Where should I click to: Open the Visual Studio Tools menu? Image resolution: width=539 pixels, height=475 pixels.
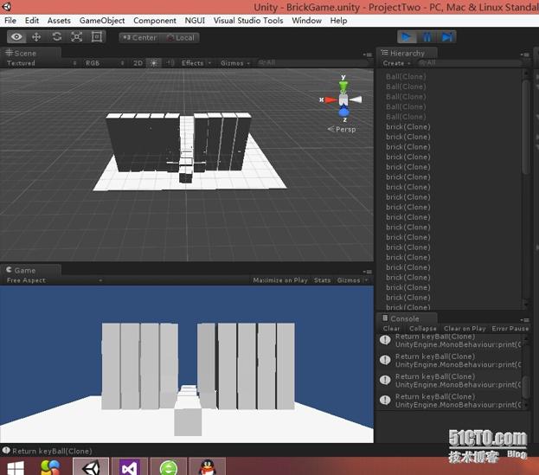[248, 21]
